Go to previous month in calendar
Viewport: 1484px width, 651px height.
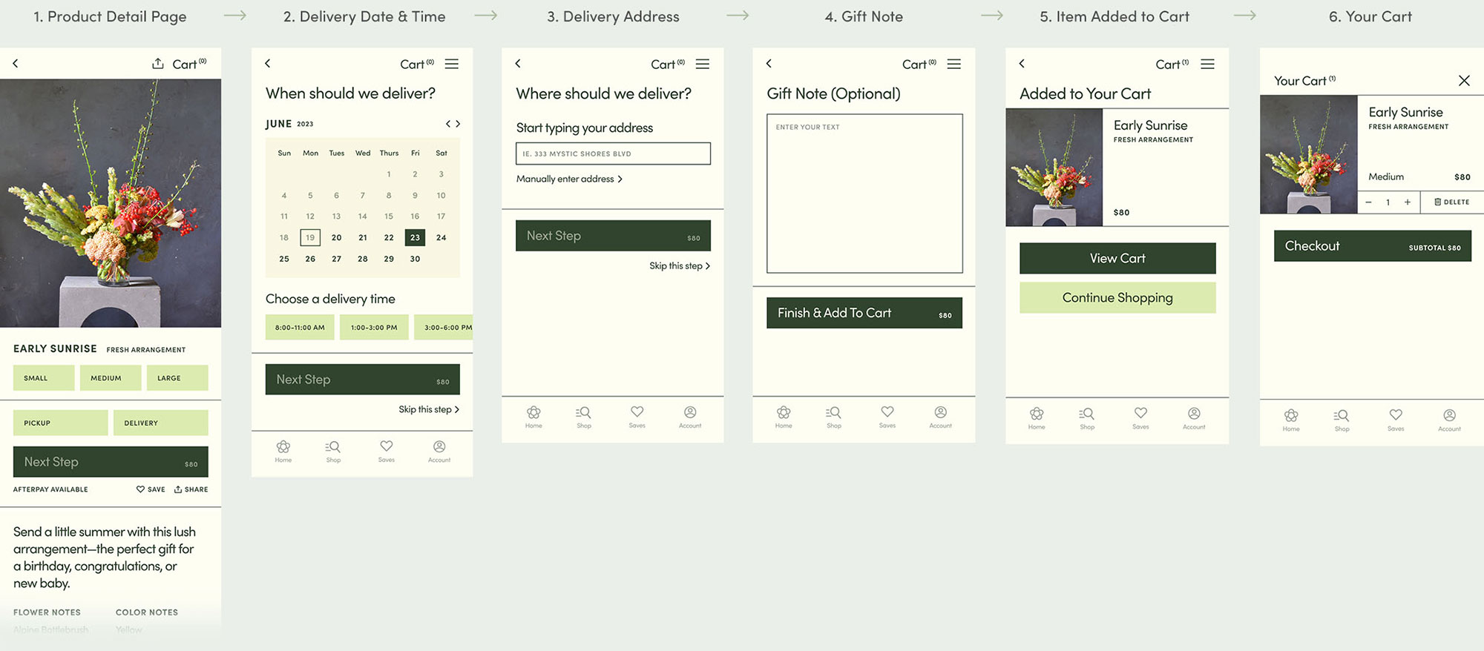pyautogui.click(x=447, y=124)
